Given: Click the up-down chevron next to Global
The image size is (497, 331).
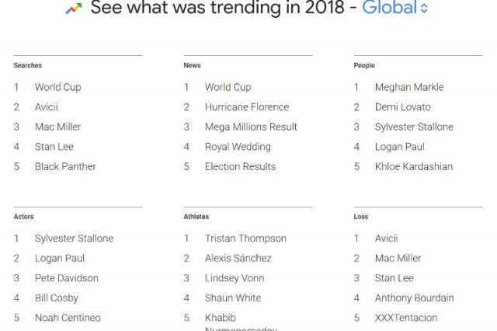Looking at the screenshot, I should [x=424, y=9].
